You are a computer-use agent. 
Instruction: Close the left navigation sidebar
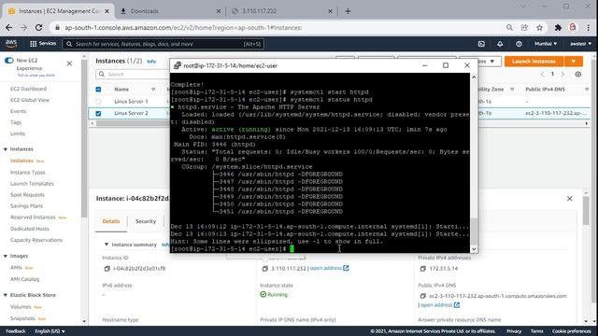pos(69,63)
